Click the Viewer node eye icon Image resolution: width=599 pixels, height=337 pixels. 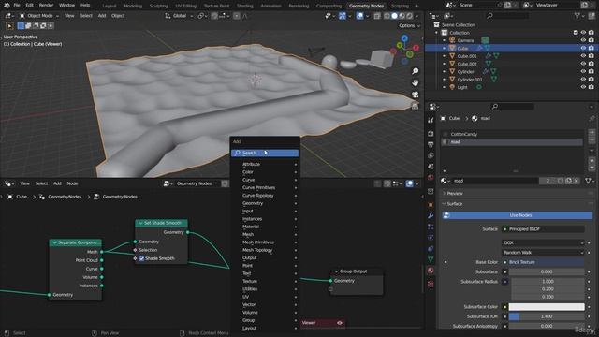(x=340, y=323)
